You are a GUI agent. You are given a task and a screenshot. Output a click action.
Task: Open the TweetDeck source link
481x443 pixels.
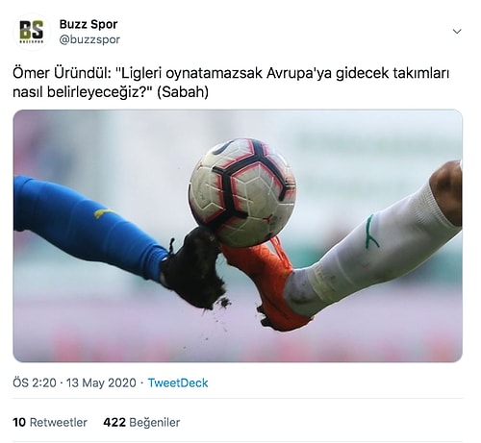click(x=178, y=382)
